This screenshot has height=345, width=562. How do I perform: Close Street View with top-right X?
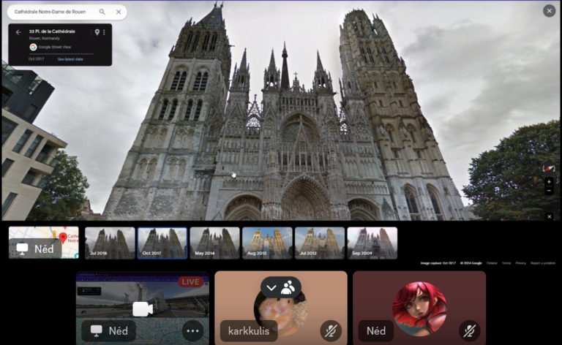pos(549,10)
